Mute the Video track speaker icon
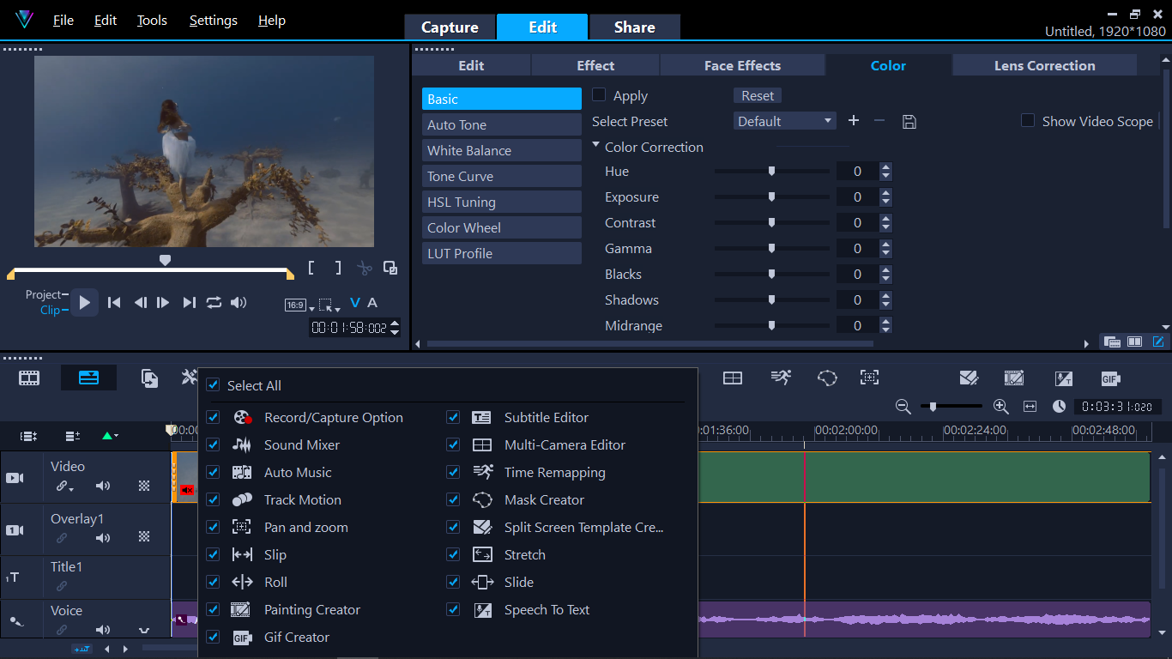Screen dimensions: 1172x659 point(103,487)
